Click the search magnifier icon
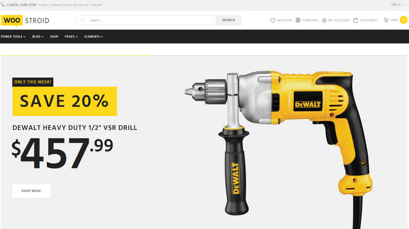The height and width of the screenshot is (229, 409). 83,20
